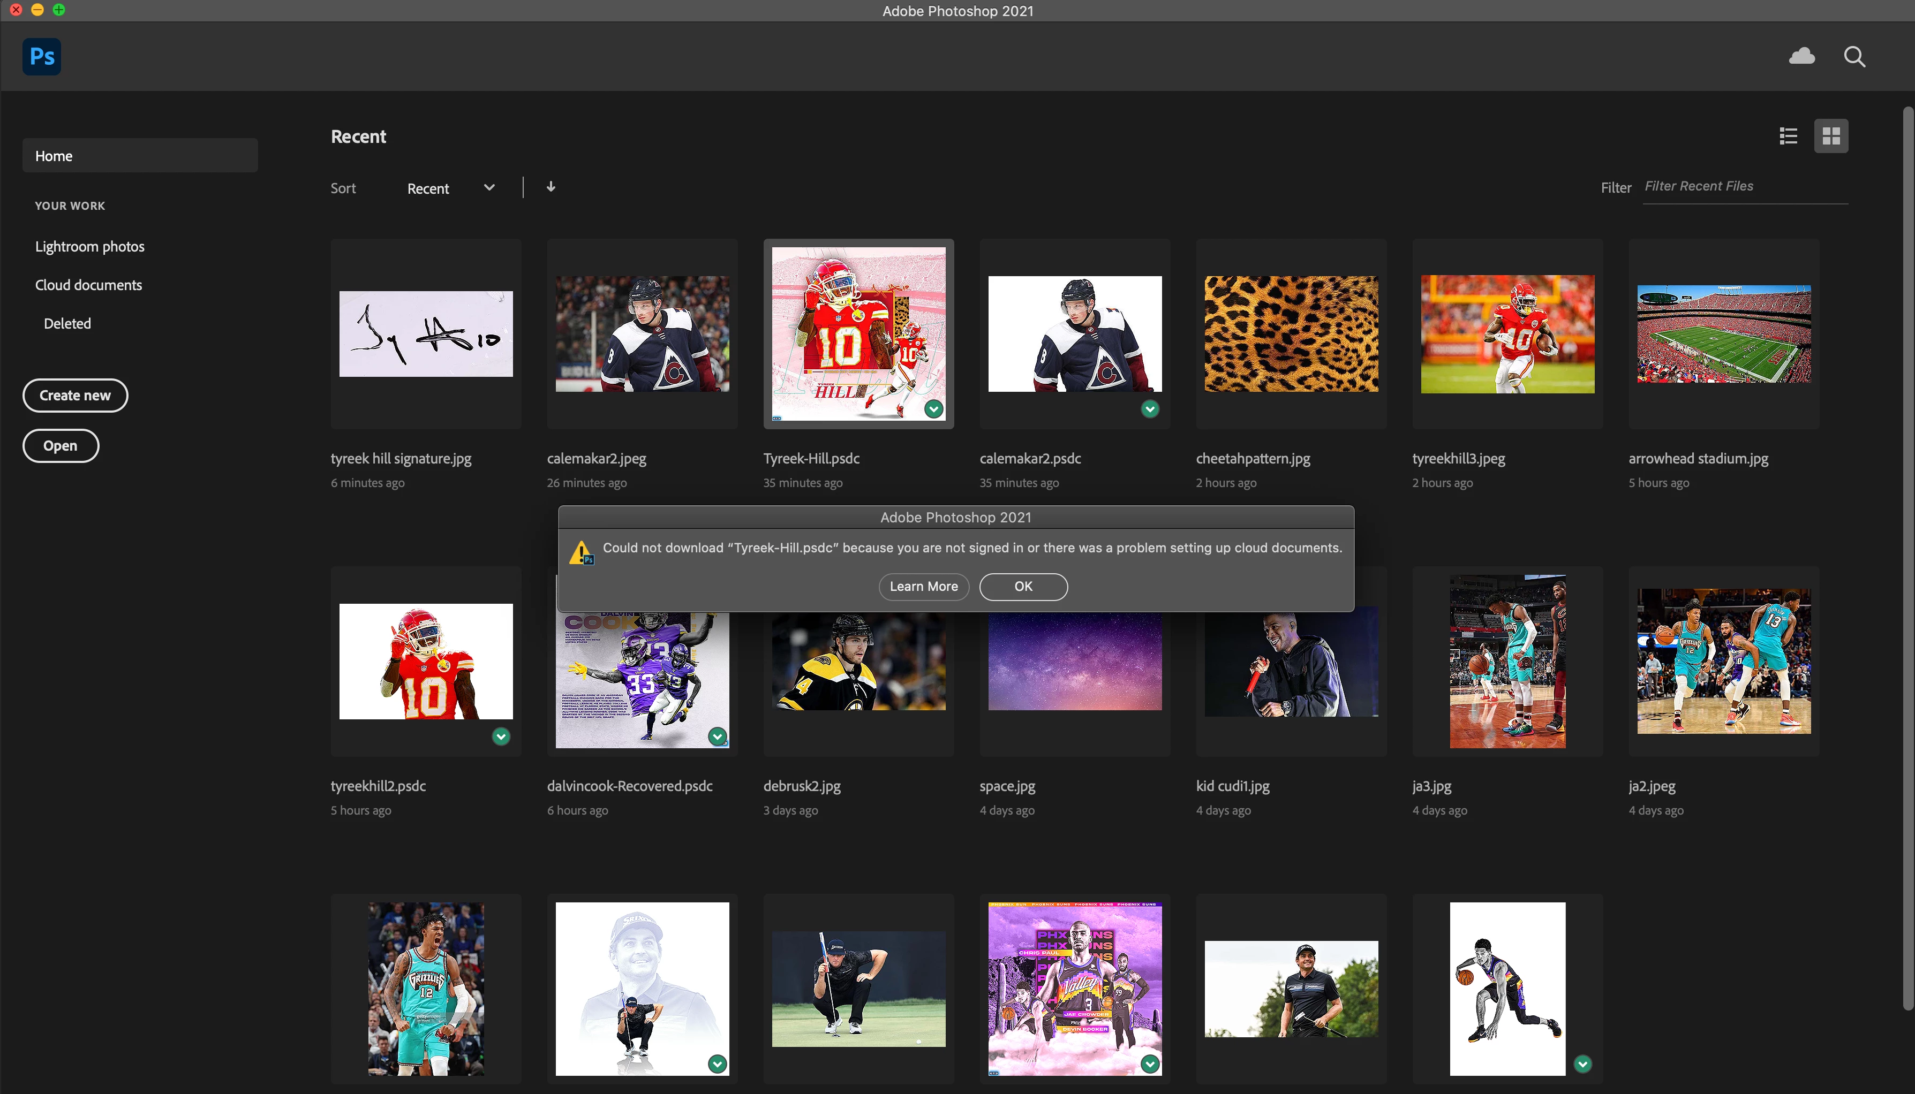This screenshot has height=1094, width=1915.
Task: Click the search magnifier icon
Action: [1854, 56]
